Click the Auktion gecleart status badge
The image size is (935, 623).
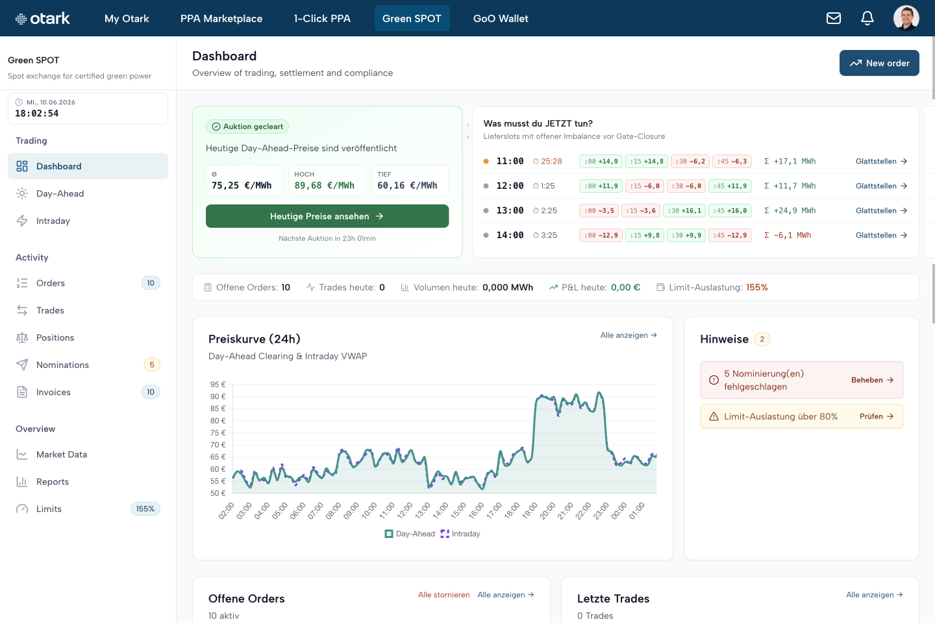247,127
